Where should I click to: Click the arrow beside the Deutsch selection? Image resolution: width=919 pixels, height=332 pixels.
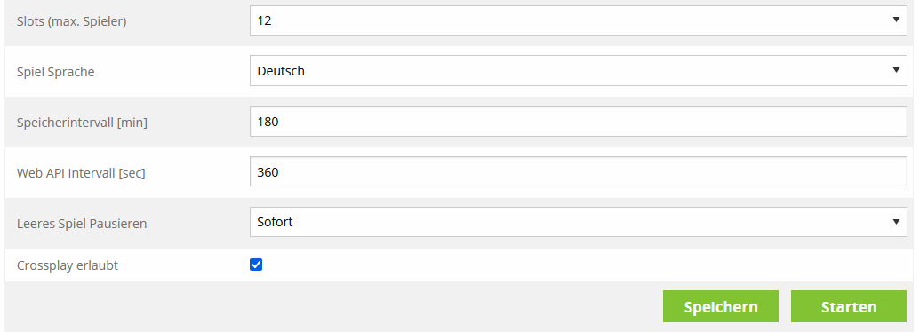click(896, 70)
